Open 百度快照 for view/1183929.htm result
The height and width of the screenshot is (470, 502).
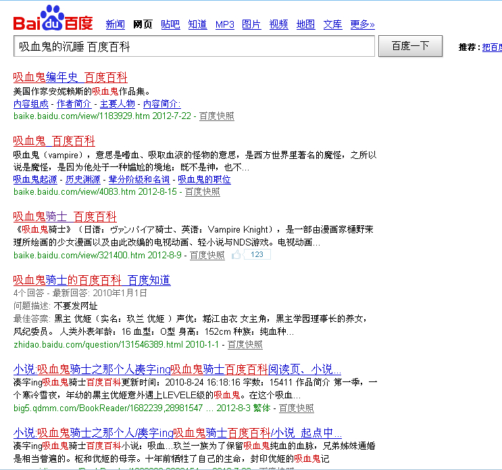coord(217,116)
